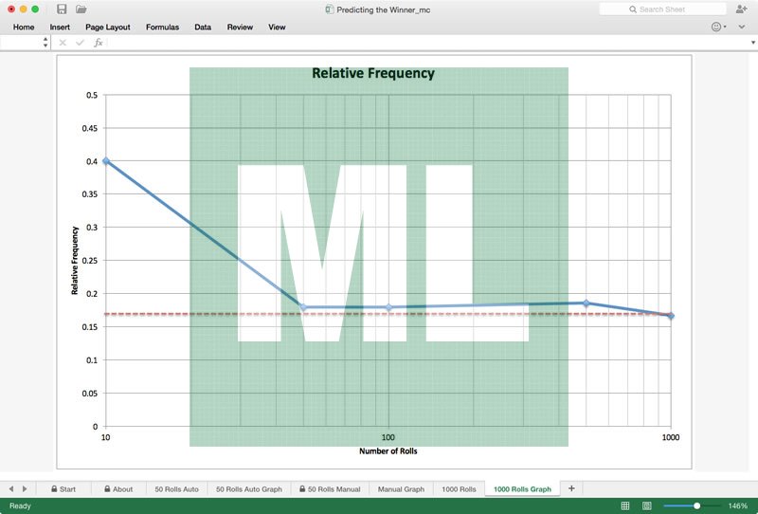Collapse the ribbon using chevron near smiley
Viewport: 758px width, 514px height.
click(727, 27)
